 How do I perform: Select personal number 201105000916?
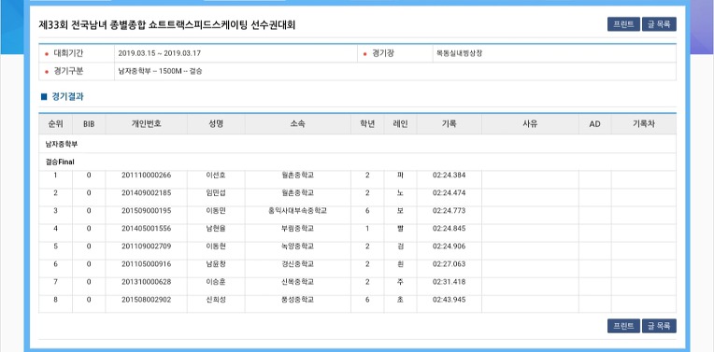click(x=146, y=264)
